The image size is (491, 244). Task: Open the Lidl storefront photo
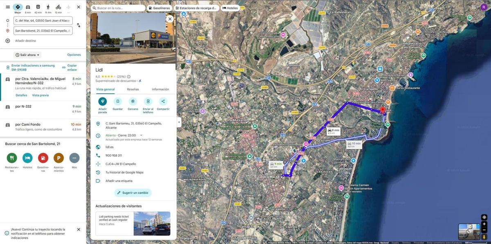[x=133, y=38]
